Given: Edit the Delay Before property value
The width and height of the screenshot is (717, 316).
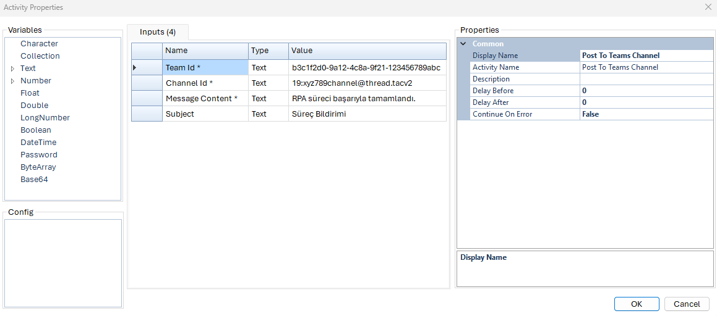Looking at the screenshot, I should point(646,91).
